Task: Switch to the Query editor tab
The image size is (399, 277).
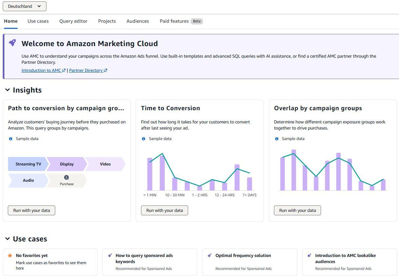Action: pyautogui.click(x=73, y=21)
